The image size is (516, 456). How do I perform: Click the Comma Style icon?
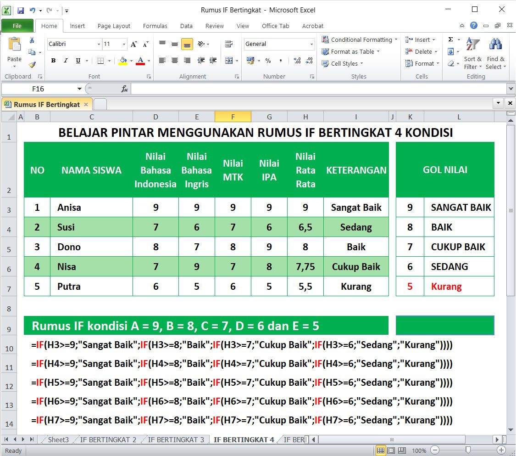tap(280, 60)
